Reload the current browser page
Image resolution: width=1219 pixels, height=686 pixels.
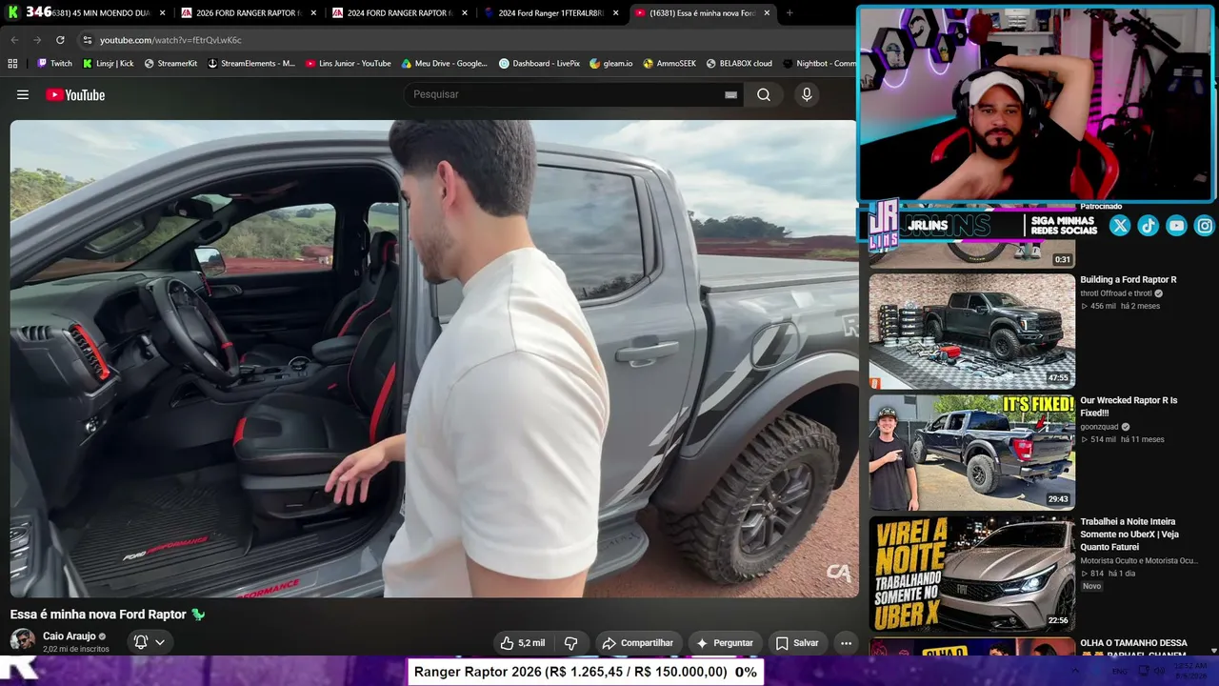[60, 40]
